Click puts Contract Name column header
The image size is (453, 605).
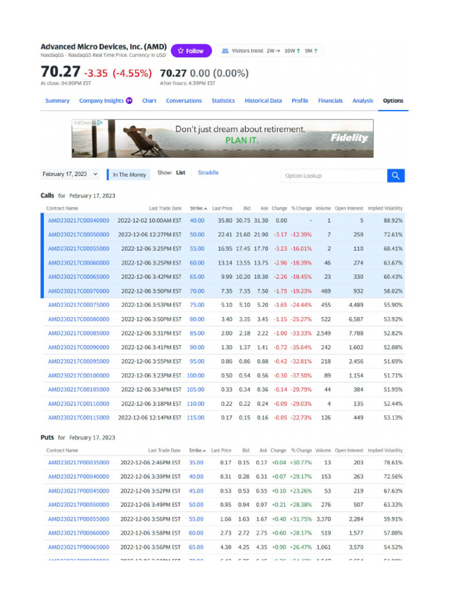click(62, 451)
